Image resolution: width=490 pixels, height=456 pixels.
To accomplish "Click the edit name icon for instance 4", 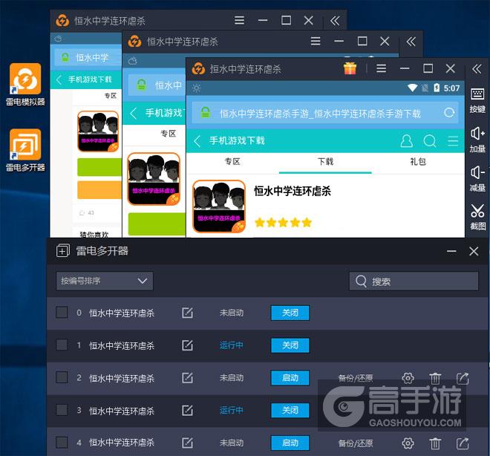I will pos(187,443).
